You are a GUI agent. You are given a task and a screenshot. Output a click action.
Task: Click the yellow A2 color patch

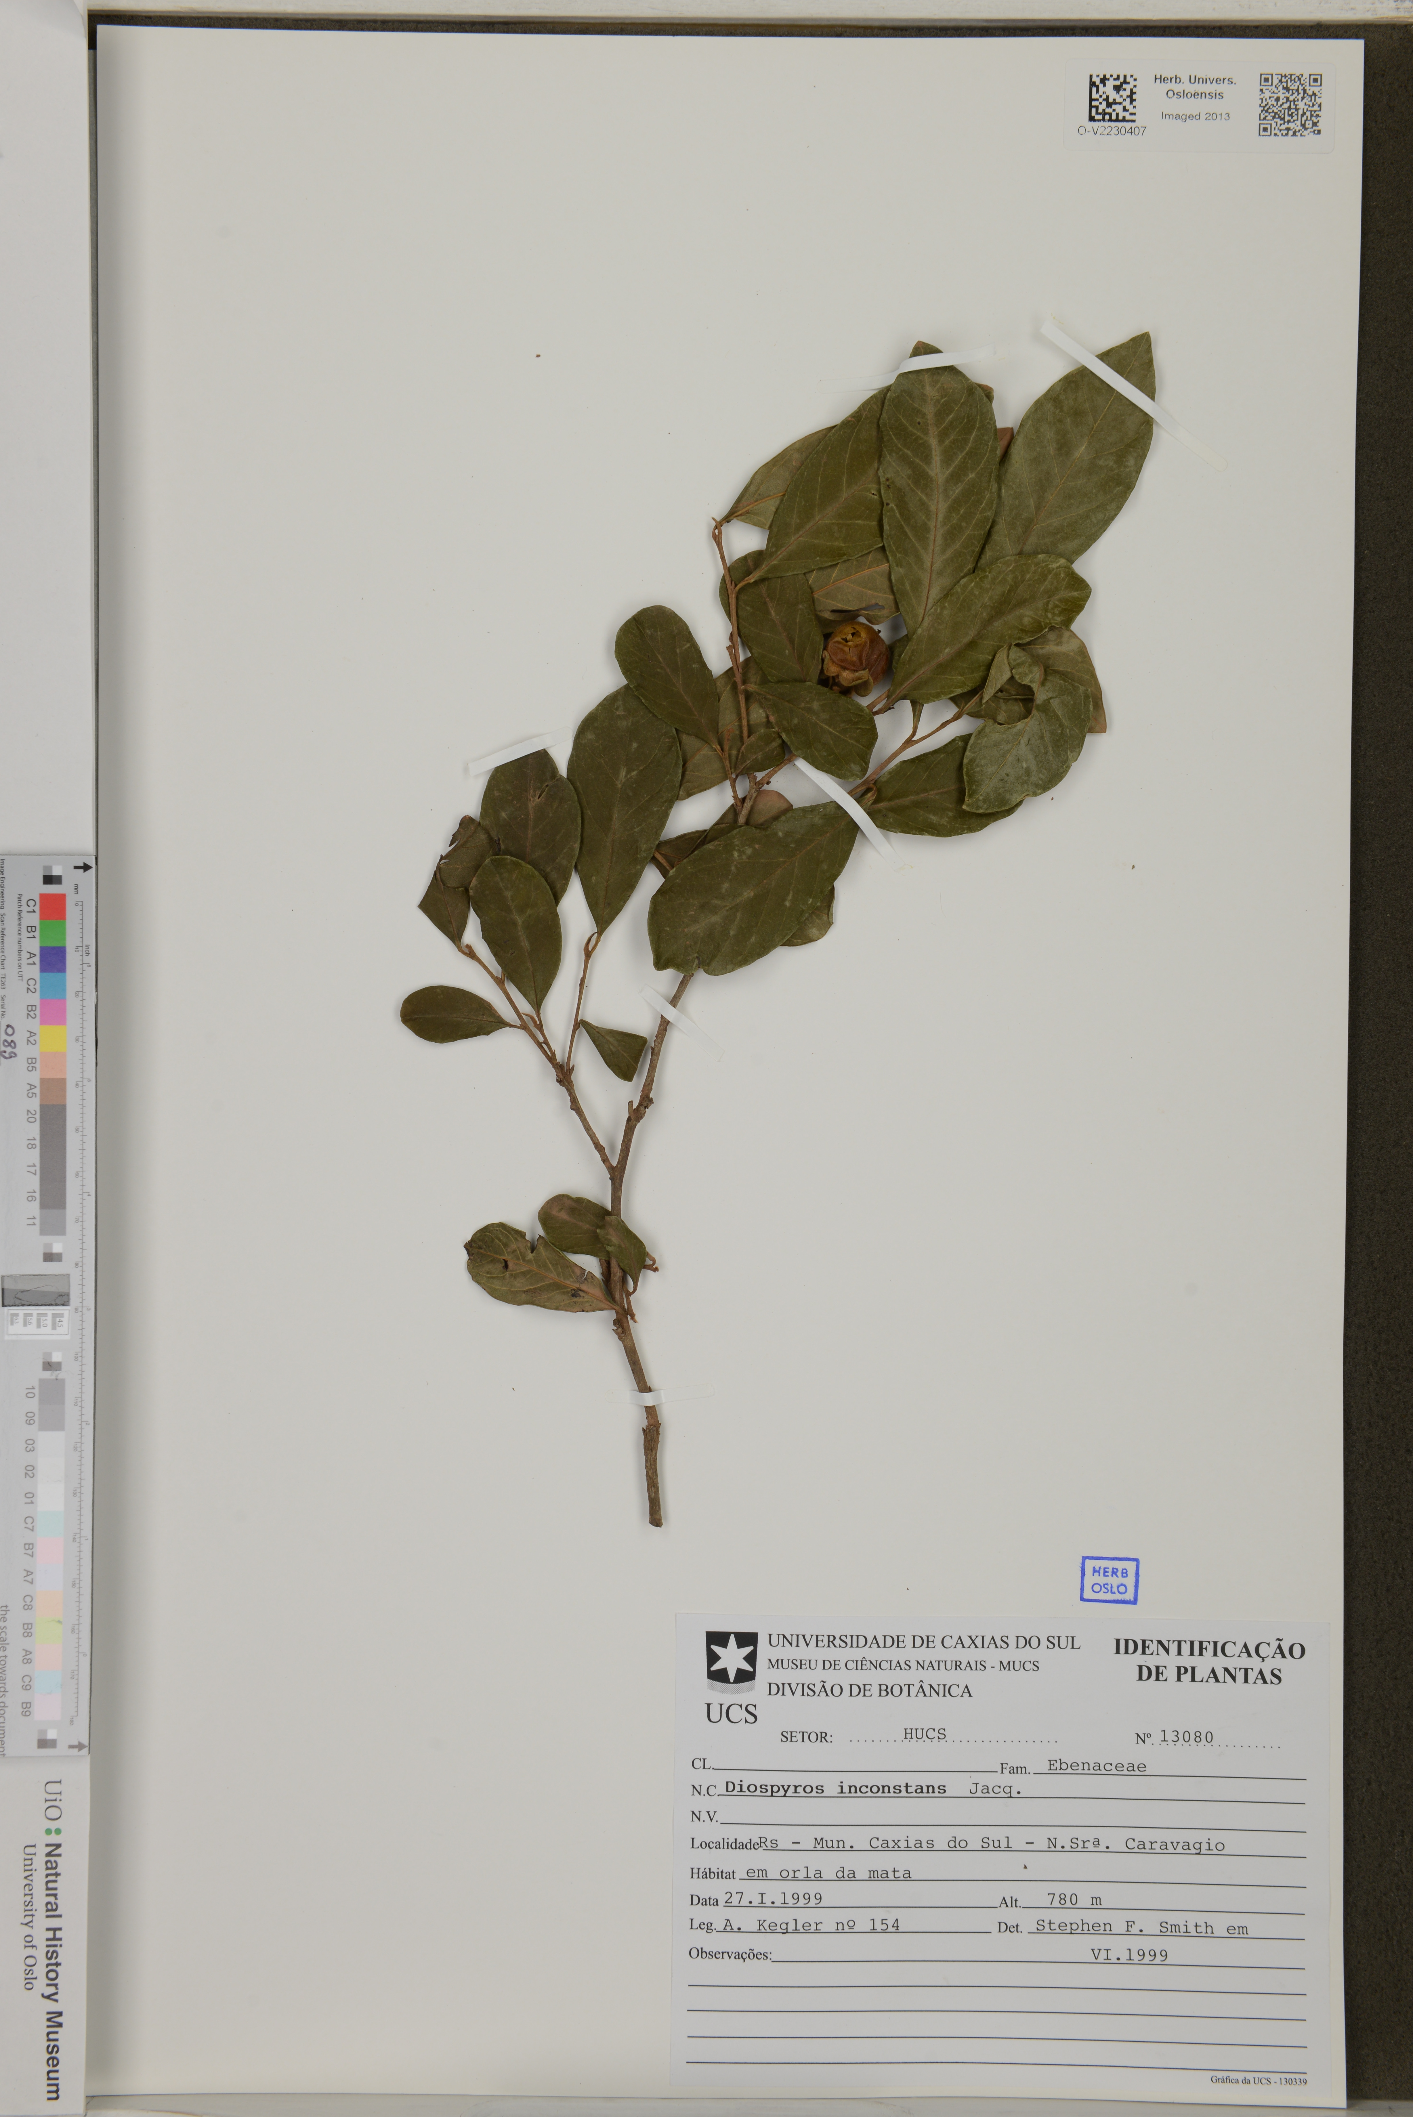tap(53, 1039)
